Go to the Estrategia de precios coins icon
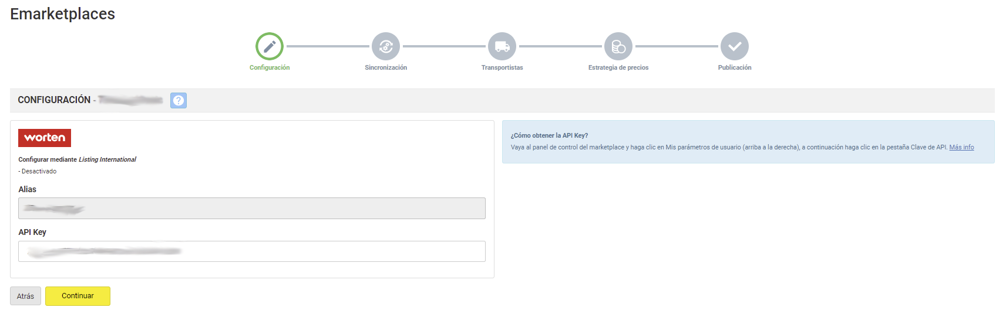 click(618, 46)
